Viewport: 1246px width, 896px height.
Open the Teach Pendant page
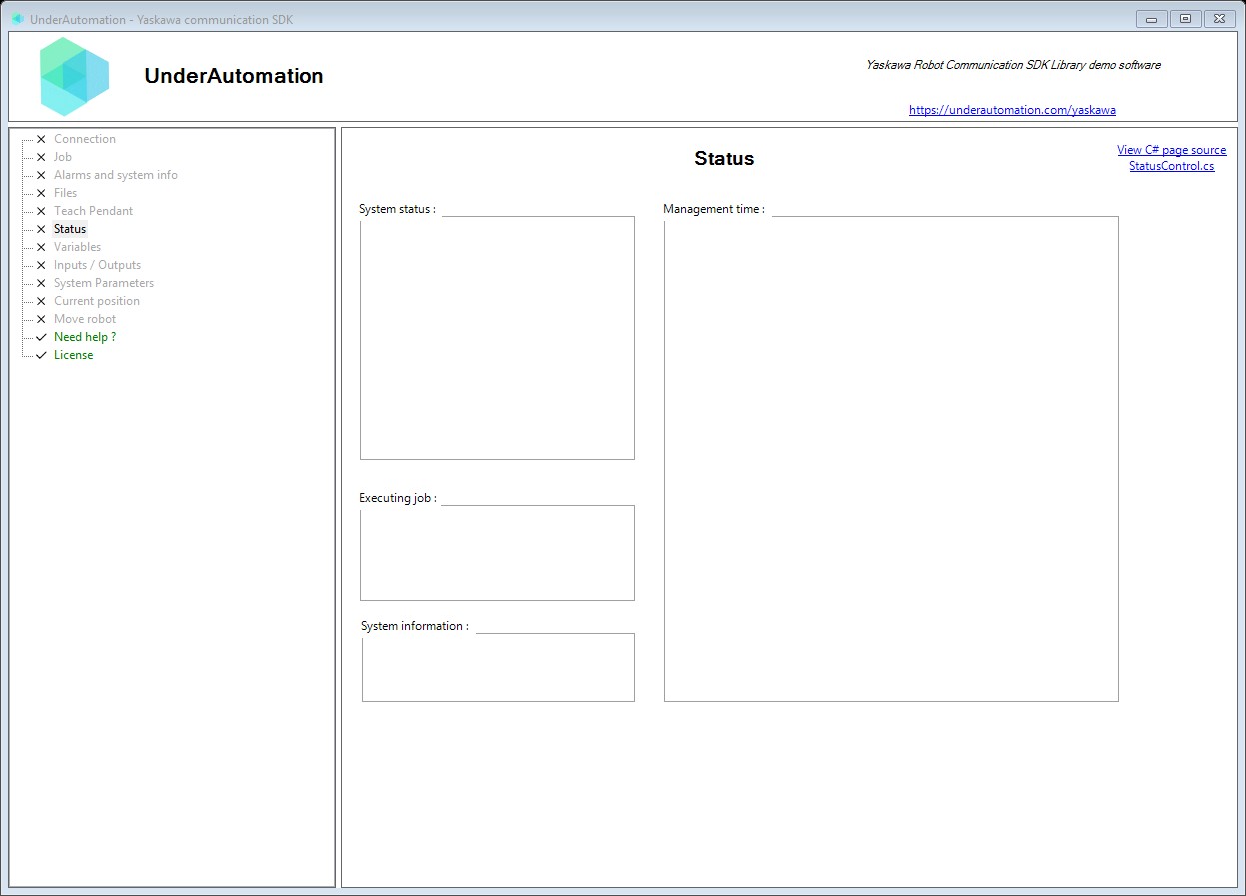[x=93, y=211]
